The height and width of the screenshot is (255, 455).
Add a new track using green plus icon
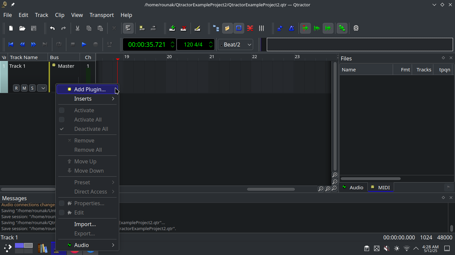(x=172, y=28)
